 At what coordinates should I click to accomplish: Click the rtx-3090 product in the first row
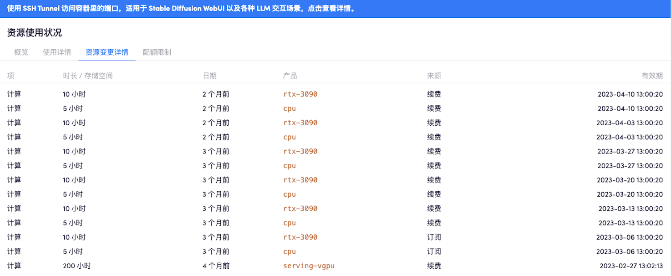(300, 94)
